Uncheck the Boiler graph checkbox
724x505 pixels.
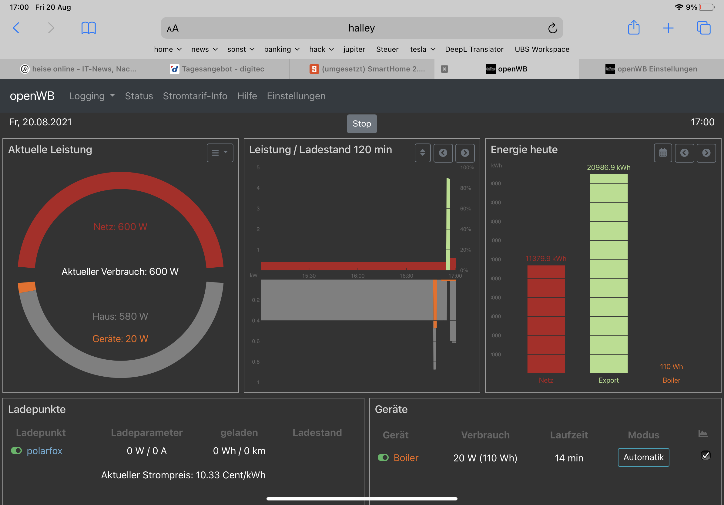coord(706,455)
